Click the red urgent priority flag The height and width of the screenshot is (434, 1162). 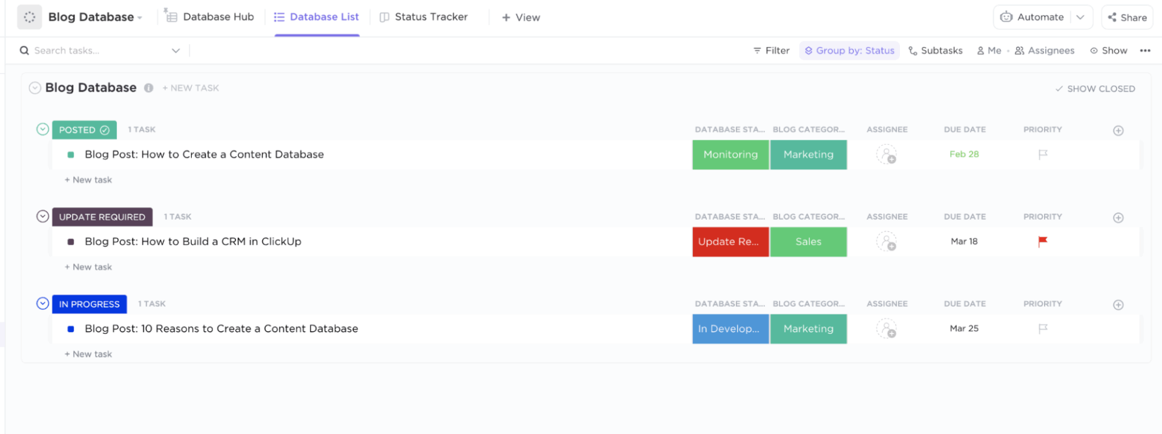point(1043,242)
